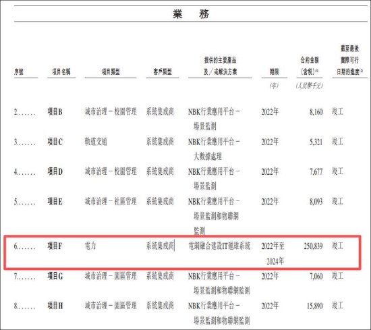The image size is (371, 330).
Task: Select 城市治理－校園管理 in 項目B row
Action: coord(111,111)
